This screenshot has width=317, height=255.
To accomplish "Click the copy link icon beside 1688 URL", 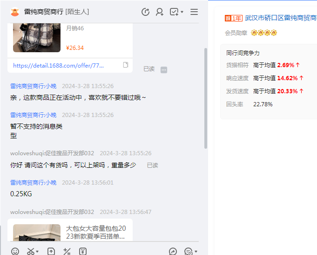I will pyautogui.click(x=126, y=65).
